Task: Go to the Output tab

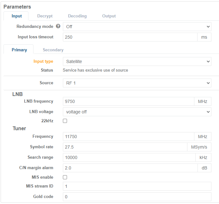Action: (x=109, y=16)
